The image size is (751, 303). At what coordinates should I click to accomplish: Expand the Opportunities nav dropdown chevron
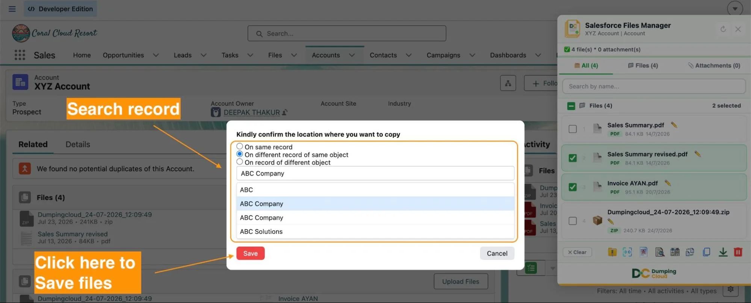156,55
